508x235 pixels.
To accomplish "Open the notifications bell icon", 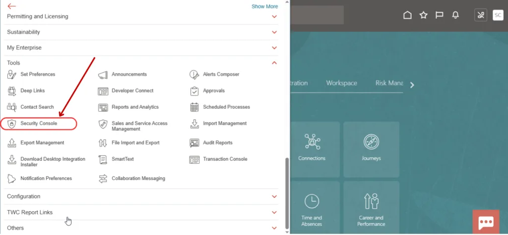I will 455,15.
